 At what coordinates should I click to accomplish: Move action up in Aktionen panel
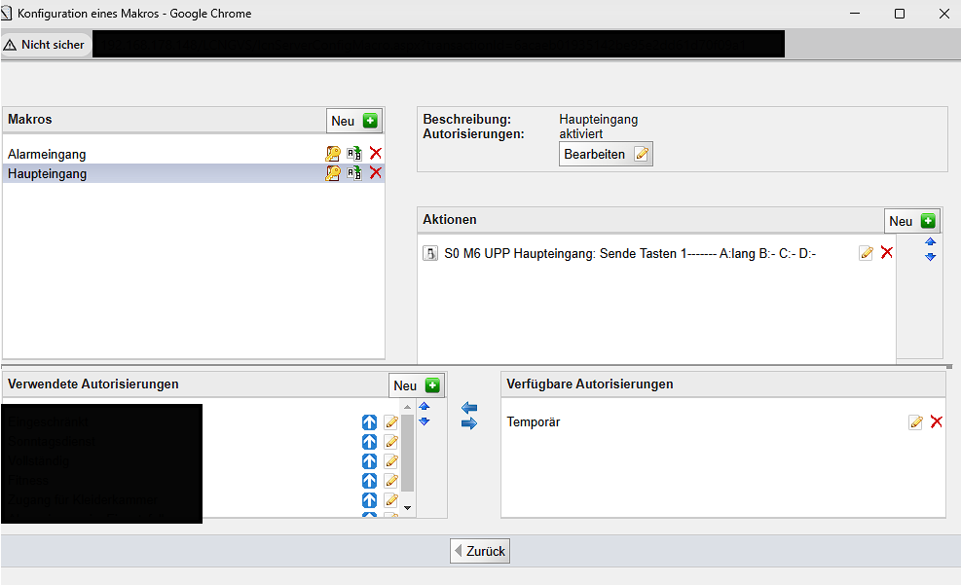click(930, 241)
